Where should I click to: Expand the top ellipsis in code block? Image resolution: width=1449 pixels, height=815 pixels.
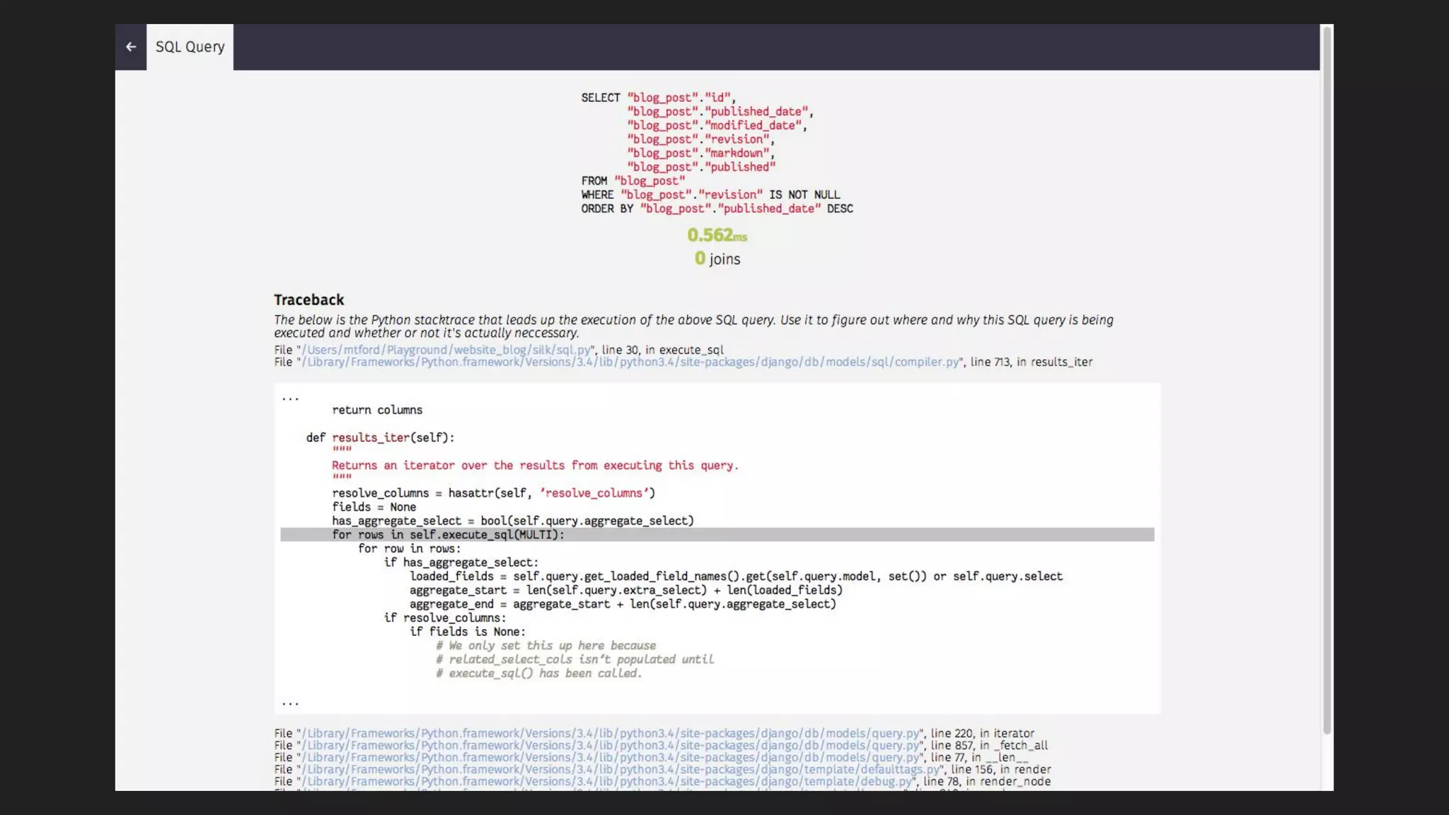[290, 398]
